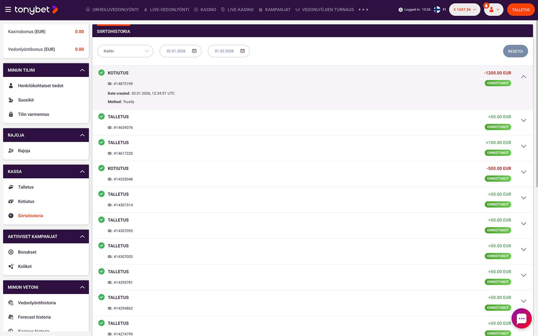Go to Kasino section
Viewport: 538px width, 336px height.
[205, 10]
